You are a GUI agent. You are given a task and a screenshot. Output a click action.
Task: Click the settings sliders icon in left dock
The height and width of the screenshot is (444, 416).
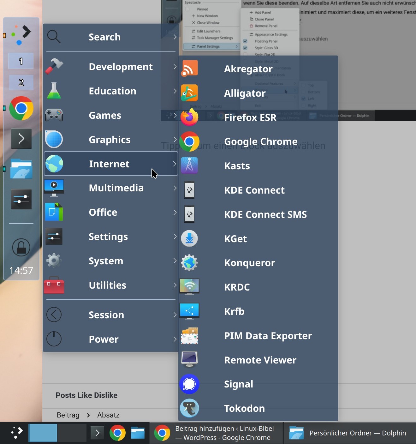click(21, 199)
